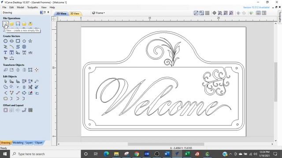The height and width of the screenshot is (158, 282).
Task: Click the Version 10.512 Available link
Action: (x=256, y=7)
